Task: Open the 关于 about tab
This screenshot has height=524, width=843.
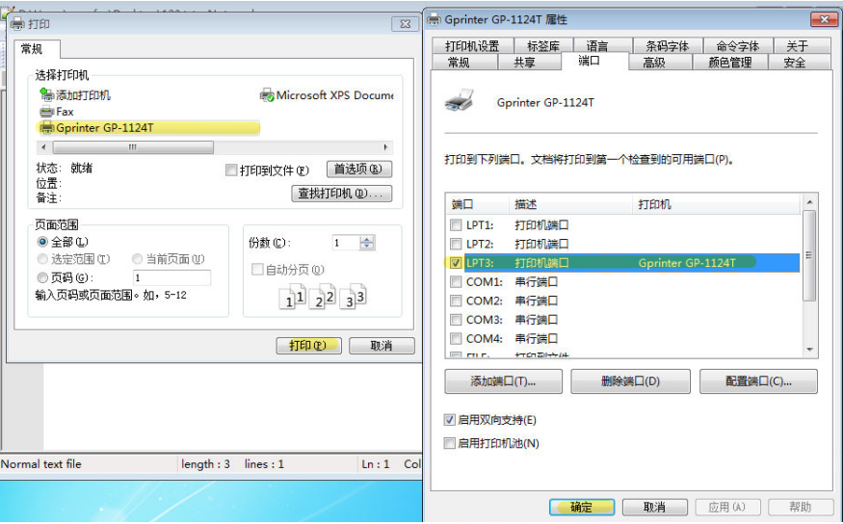Action: (x=797, y=46)
